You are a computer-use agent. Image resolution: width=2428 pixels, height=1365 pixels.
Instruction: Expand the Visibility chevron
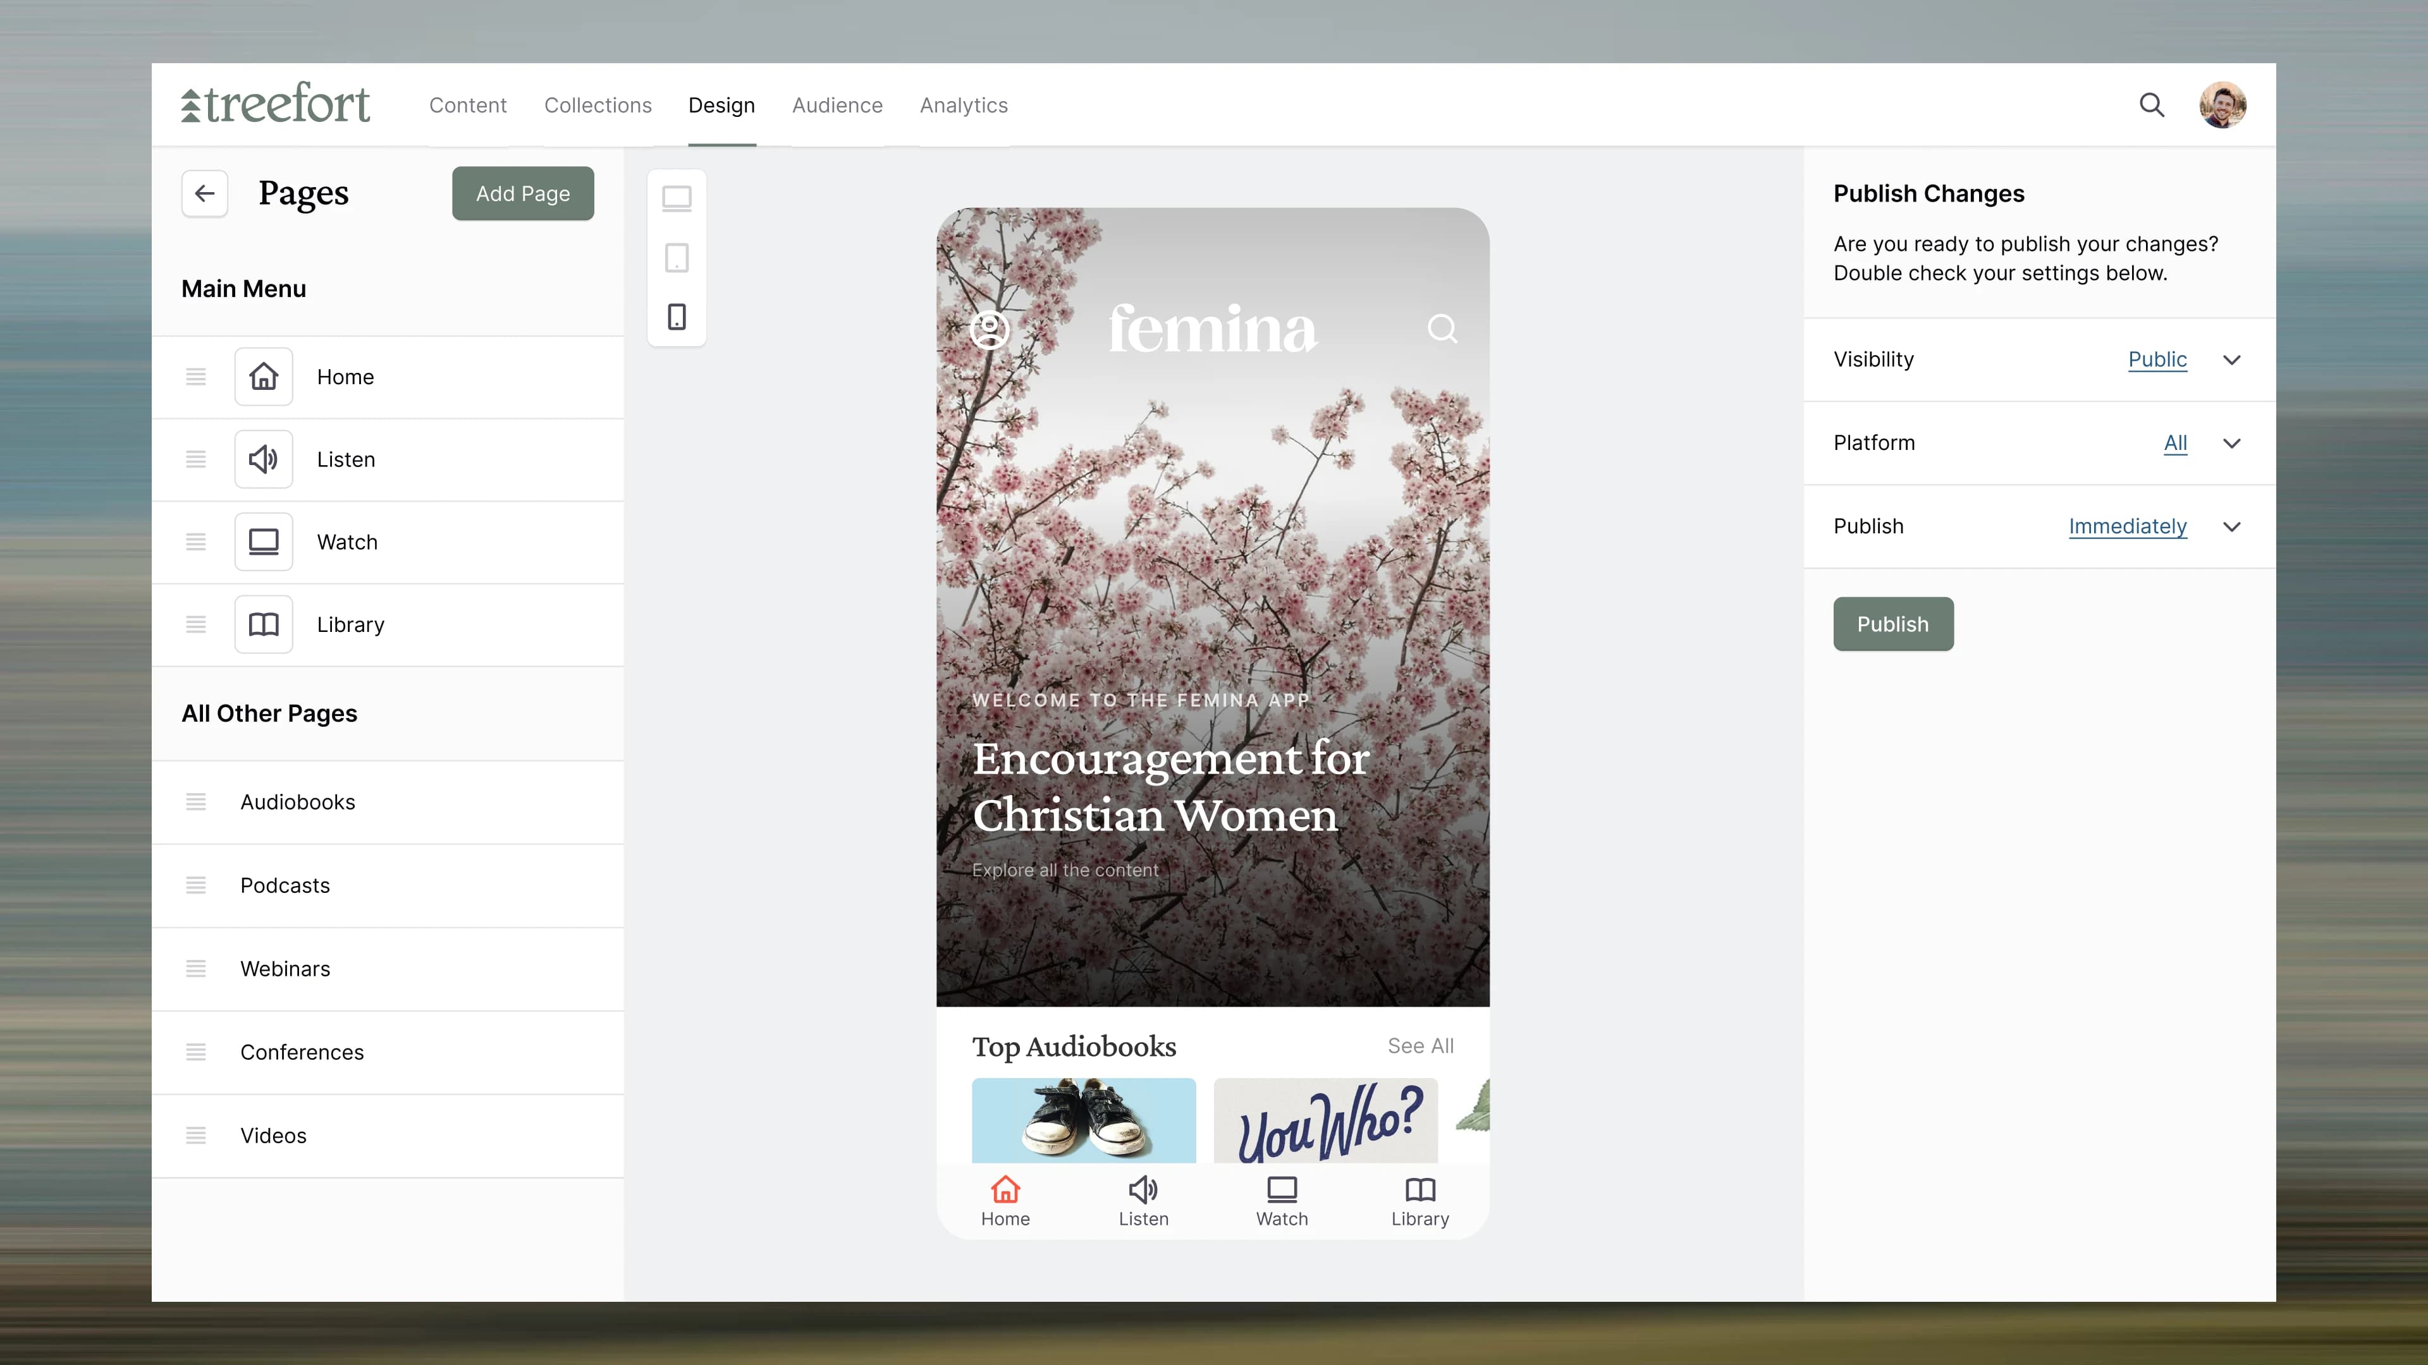pyautogui.click(x=2232, y=360)
